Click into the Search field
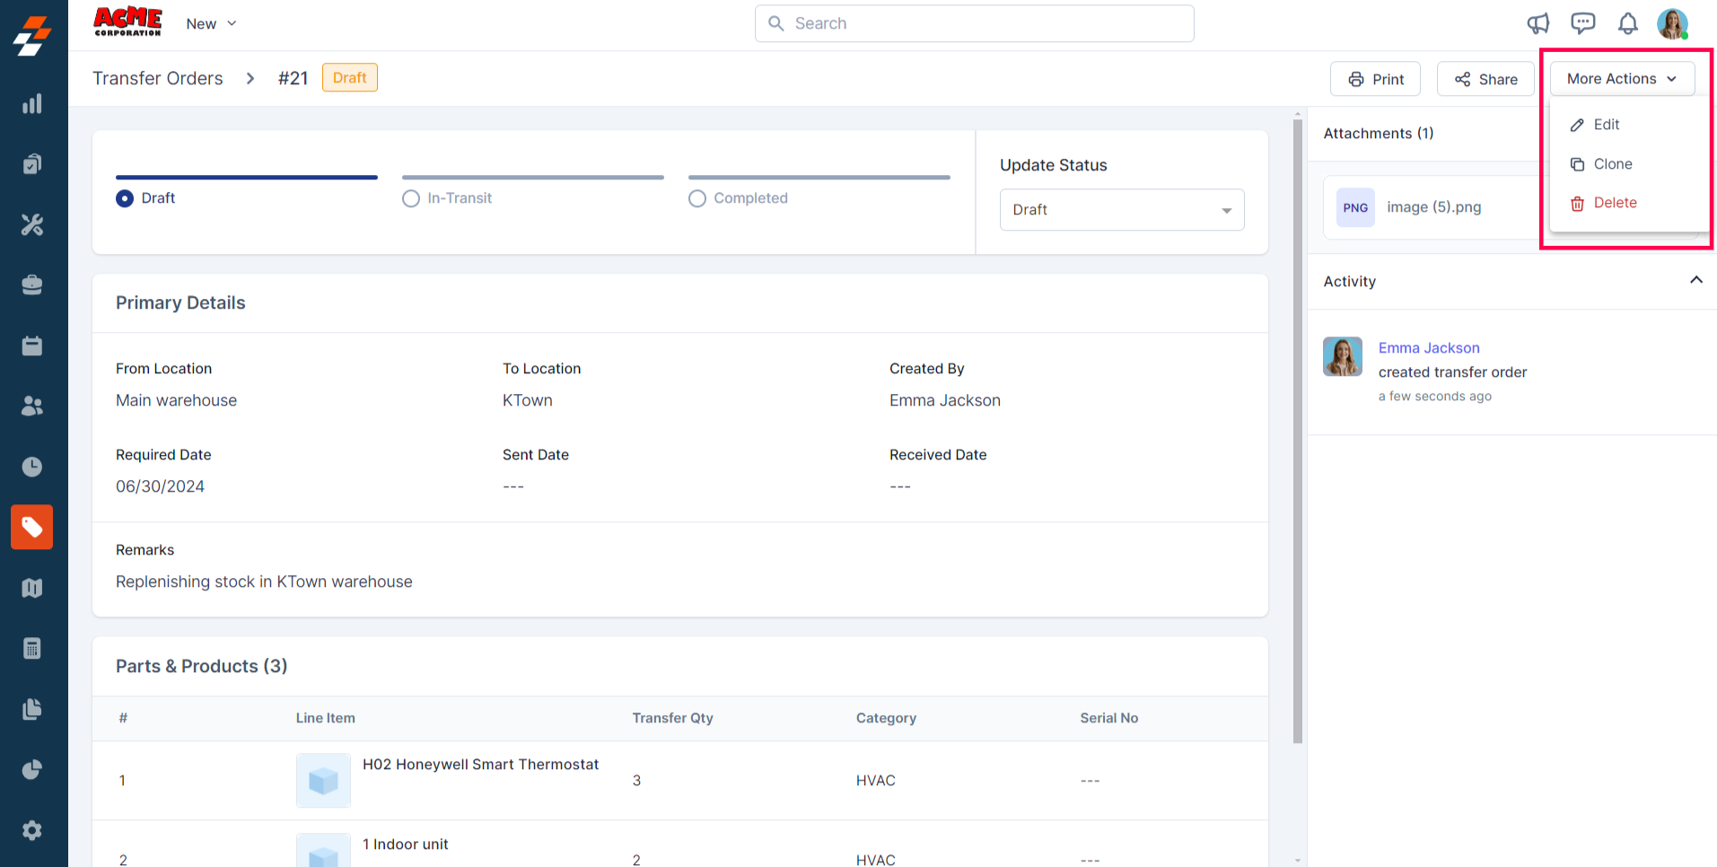 click(974, 23)
